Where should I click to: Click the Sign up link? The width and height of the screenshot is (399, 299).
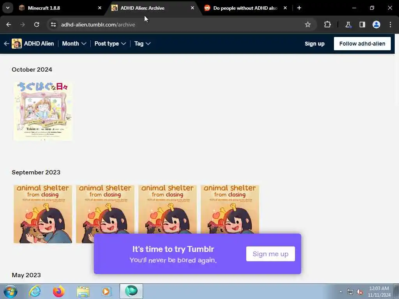click(x=314, y=44)
